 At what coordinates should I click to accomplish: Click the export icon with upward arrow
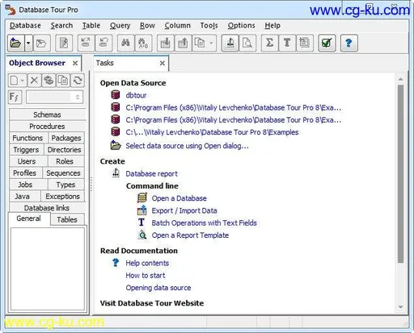(x=183, y=43)
